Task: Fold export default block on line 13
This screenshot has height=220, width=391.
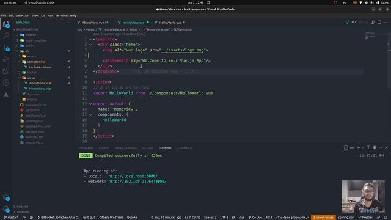Action: point(90,103)
